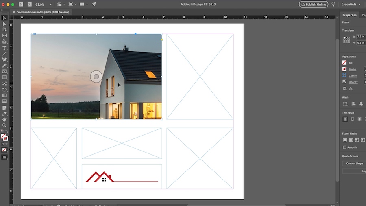Toggle wrap around bounding box
The image size is (366, 206).
click(352, 119)
